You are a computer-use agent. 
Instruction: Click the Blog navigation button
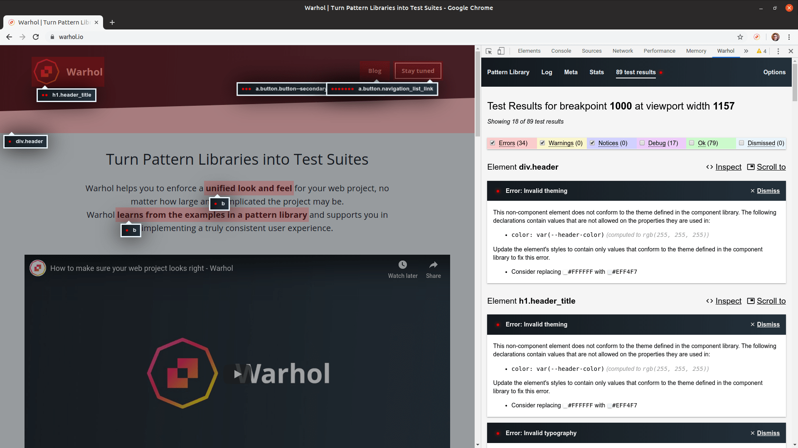(374, 71)
